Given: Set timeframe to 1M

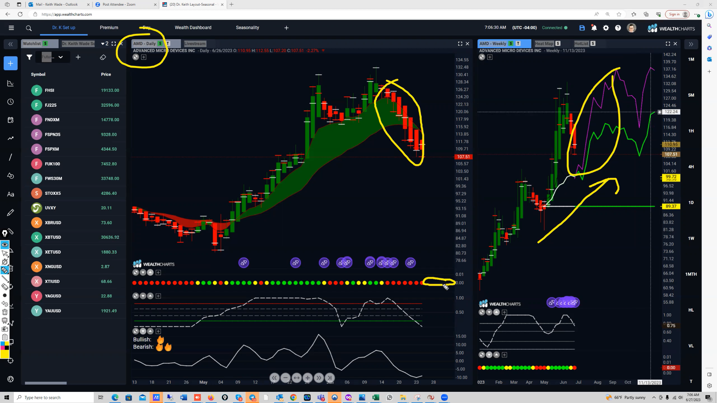Looking at the screenshot, I should [691, 59].
